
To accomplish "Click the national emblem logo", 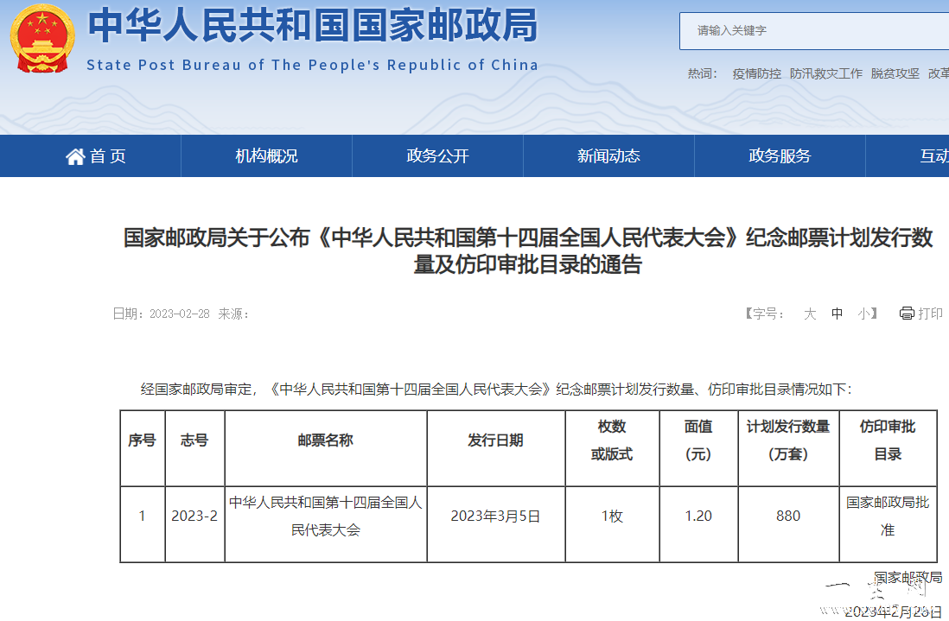I will (x=42, y=38).
